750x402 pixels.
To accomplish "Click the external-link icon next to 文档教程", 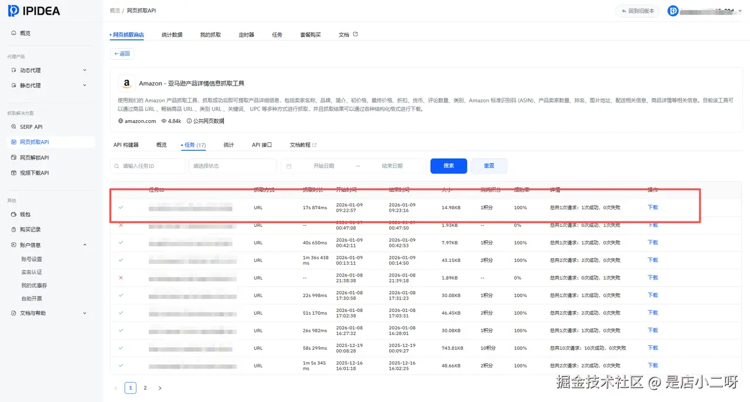I will pos(315,145).
